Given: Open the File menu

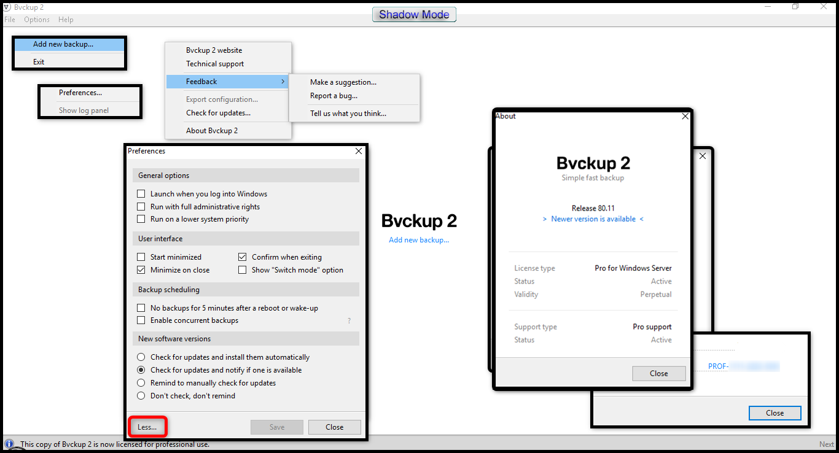Looking at the screenshot, I should click(x=10, y=20).
